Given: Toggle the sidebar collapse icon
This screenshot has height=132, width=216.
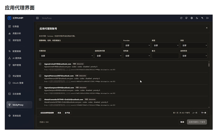Looking at the screenshot, I should pyautogui.click(x=37, y=18).
